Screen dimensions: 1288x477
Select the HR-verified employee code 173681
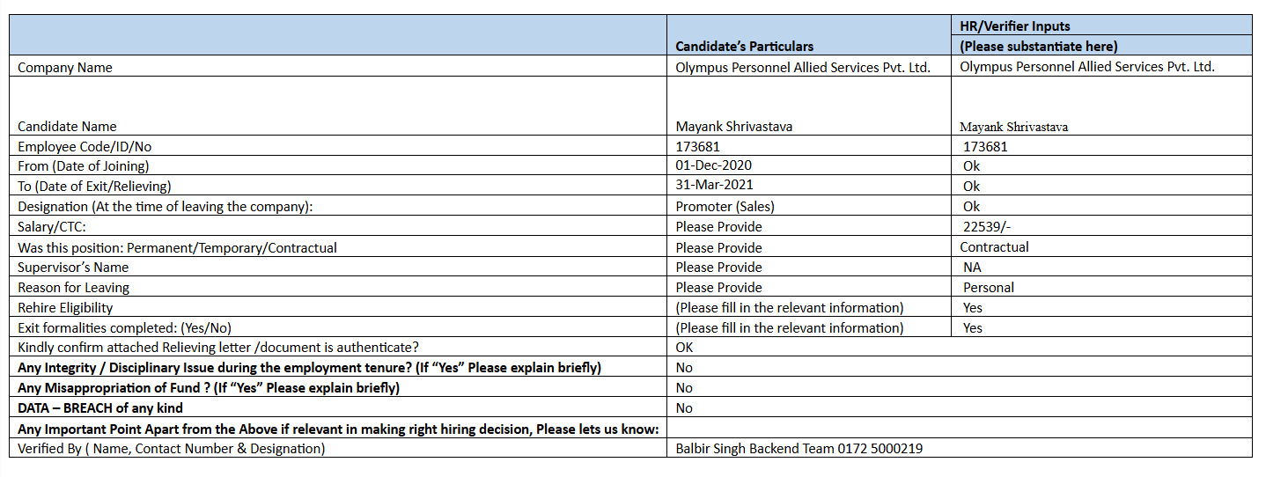pos(985,146)
